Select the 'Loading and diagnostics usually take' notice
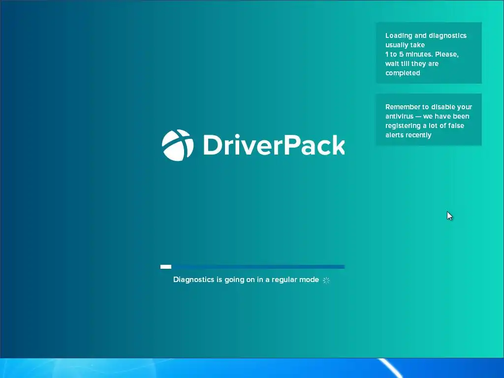 [429, 53]
